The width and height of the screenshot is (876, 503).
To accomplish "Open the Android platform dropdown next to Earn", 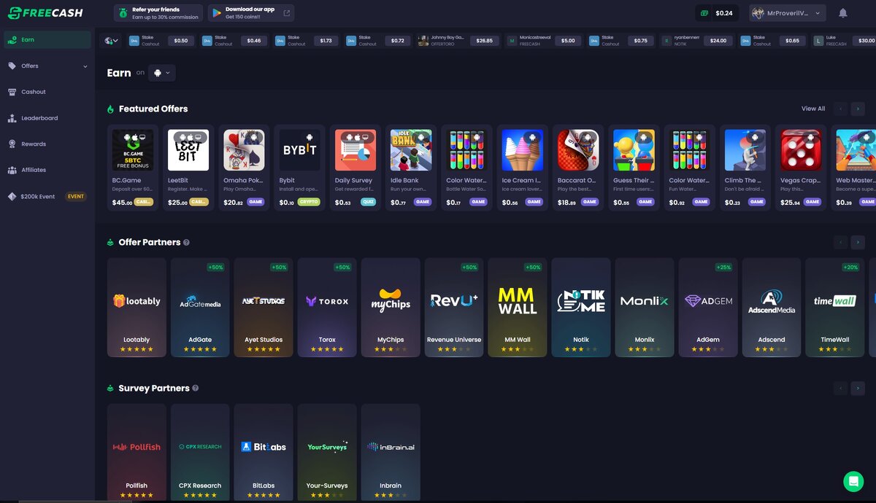I will pyautogui.click(x=162, y=73).
